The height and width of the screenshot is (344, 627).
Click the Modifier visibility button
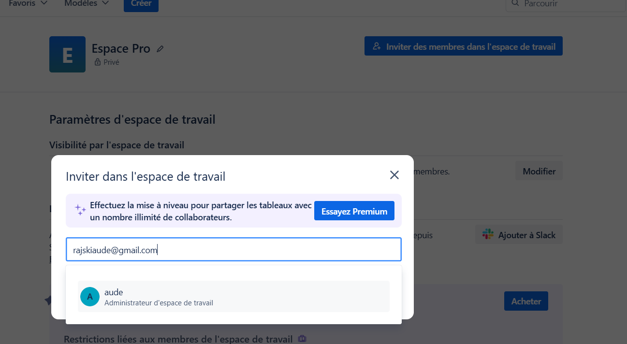pos(539,171)
